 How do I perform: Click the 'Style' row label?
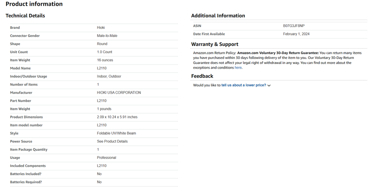click(14, 133)
